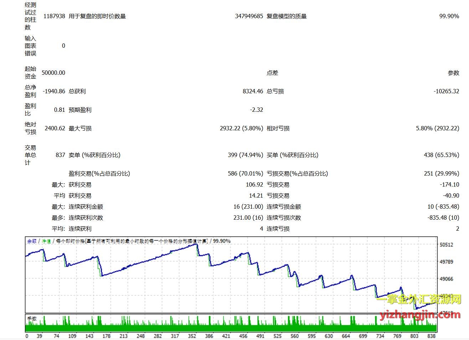Select the 卖单 value 399 (74.94%)
Screen dimensions: 469x340
click(x=245, y=155)
